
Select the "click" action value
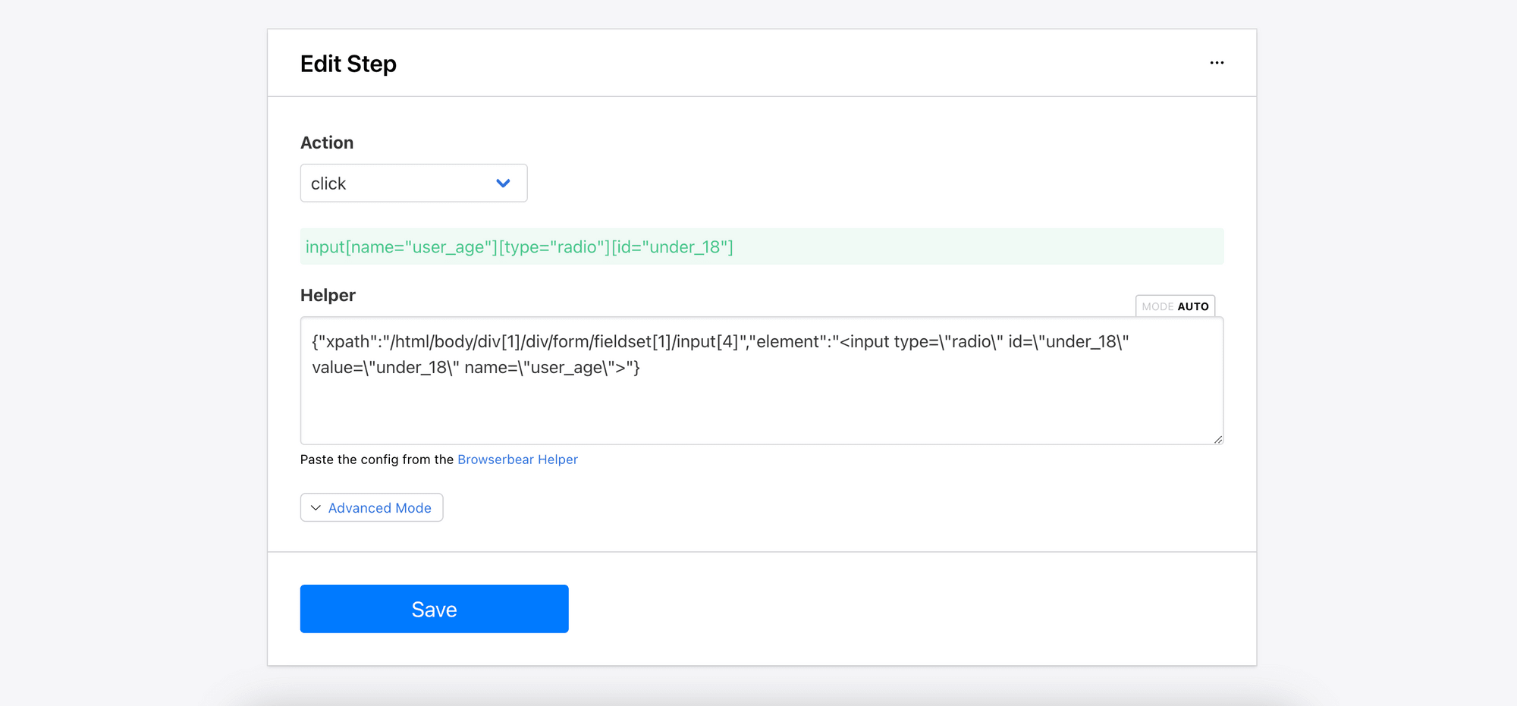pos(328,183)
